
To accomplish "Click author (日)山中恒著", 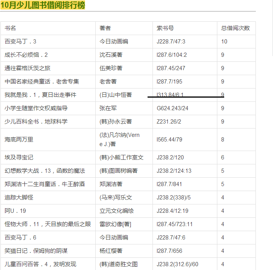I will point(116,95).
